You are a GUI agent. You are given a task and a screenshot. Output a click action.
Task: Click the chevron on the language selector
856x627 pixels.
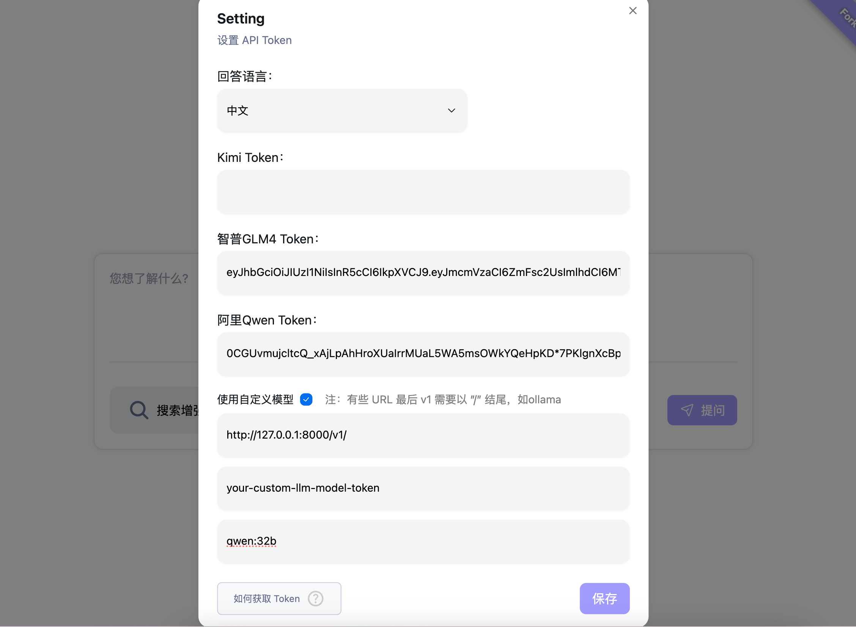click(x=452, y=110)
